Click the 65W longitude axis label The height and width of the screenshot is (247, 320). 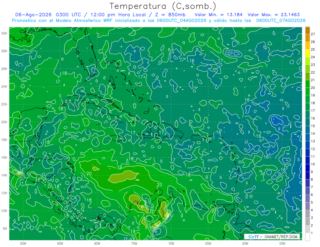click(x=208, y=244)
